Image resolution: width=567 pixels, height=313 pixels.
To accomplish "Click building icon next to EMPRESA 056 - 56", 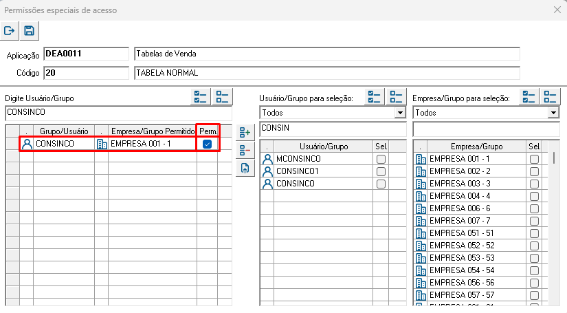I will click(421, 283).
